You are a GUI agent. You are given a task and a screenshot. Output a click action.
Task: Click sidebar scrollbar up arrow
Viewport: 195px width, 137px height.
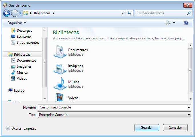tap(45, 30)
